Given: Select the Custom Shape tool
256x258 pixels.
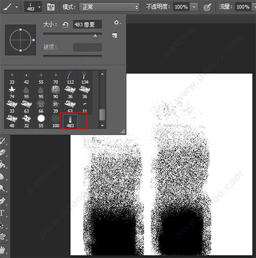Looking at the screenshot, I should [x=3, y=236].
